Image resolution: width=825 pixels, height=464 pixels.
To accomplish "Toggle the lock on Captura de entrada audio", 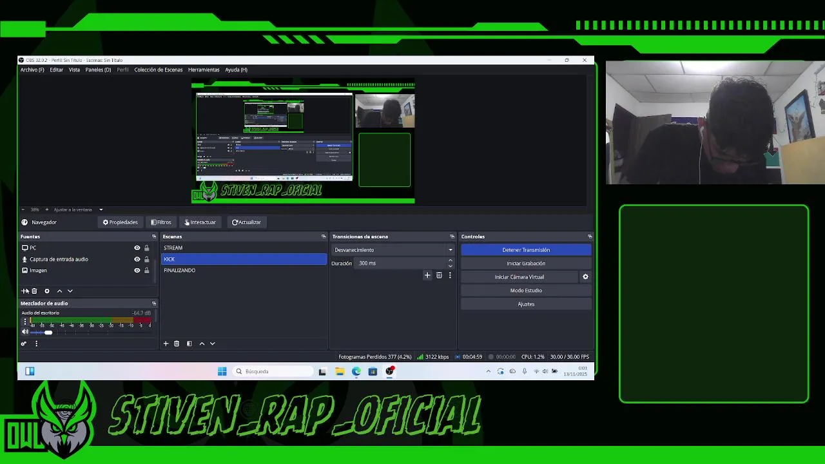I will pyautogui.click(x=146, y=259).
